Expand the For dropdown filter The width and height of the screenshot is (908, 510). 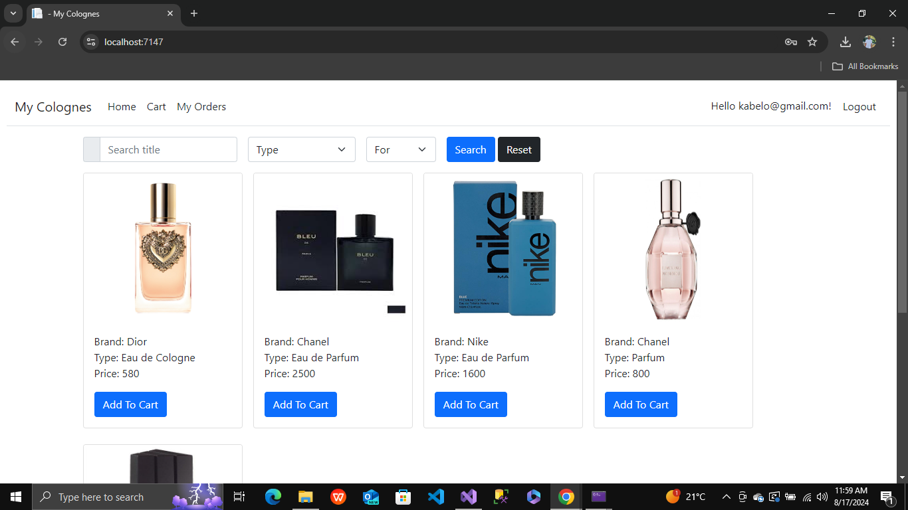tap(401, 149)
